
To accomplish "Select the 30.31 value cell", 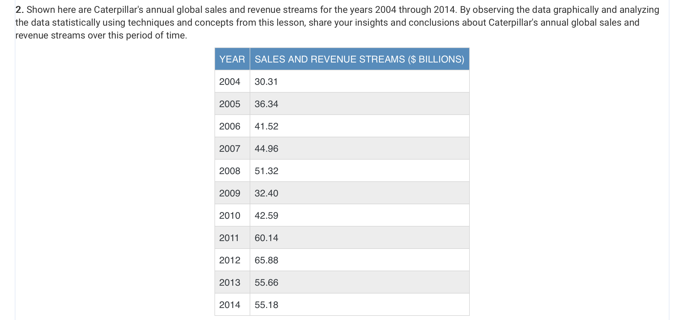I will pos(359,81).
